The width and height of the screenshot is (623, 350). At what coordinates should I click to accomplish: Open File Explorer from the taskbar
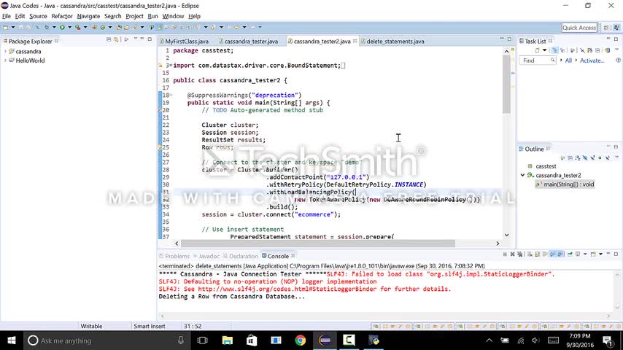[x=228, y=341]
